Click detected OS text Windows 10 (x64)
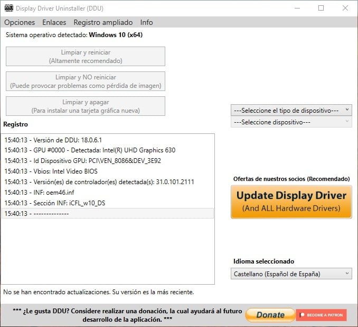 pyautogui.click(x=116, y=35)
